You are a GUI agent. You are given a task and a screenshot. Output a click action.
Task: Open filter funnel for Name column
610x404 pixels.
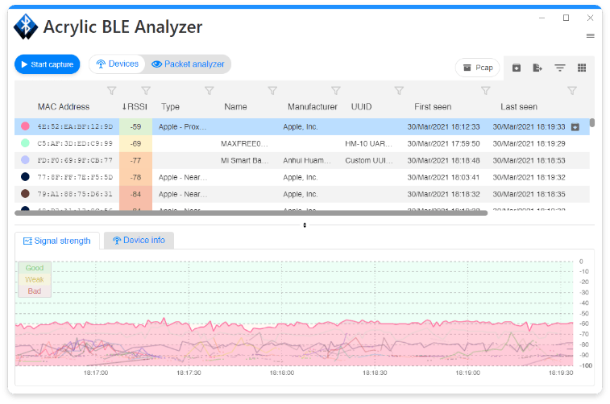[272, 90]
